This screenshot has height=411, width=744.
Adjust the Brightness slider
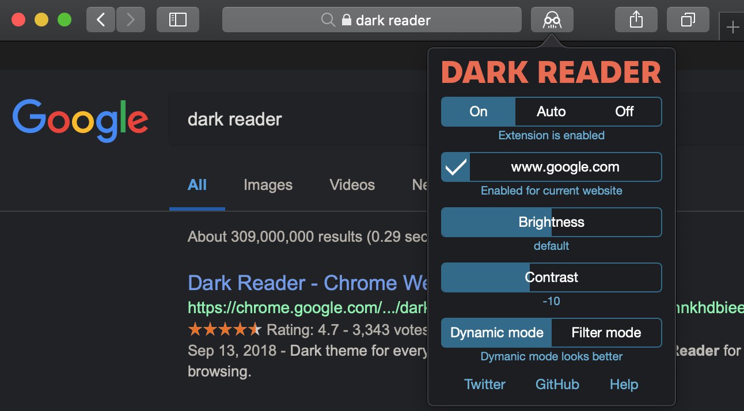[x=552, y=222]
